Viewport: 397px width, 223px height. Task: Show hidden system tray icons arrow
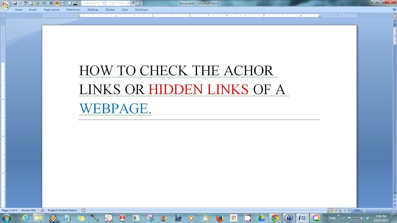[343, 218]
